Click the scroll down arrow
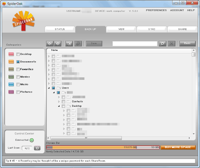Viewport: 200px width, 168px height. click(x=194, y=134)
